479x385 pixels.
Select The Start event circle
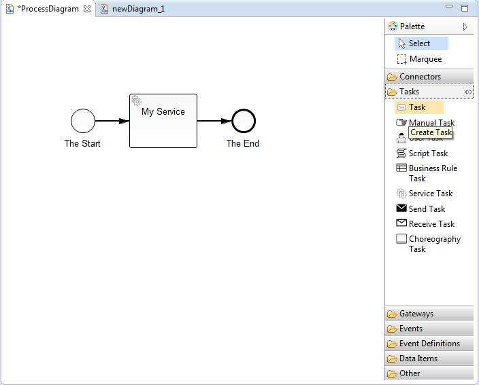tap(83, 121)
